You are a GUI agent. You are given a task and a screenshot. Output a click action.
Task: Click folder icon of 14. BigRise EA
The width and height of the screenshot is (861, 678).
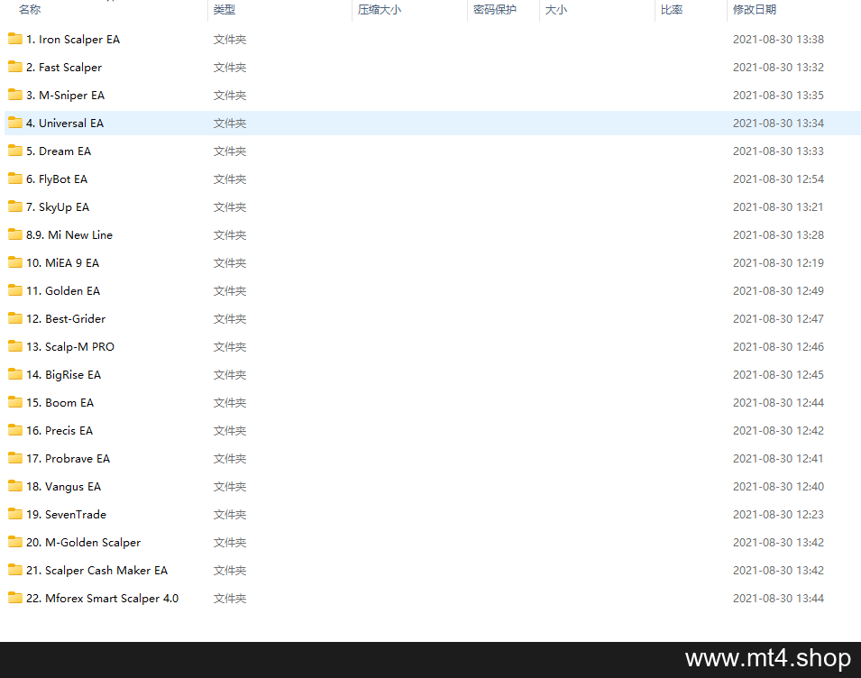tap(15, 374)
